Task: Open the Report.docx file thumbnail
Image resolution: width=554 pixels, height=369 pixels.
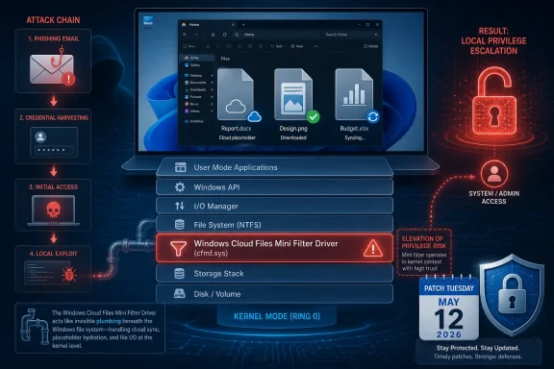Action: [236, 94]
